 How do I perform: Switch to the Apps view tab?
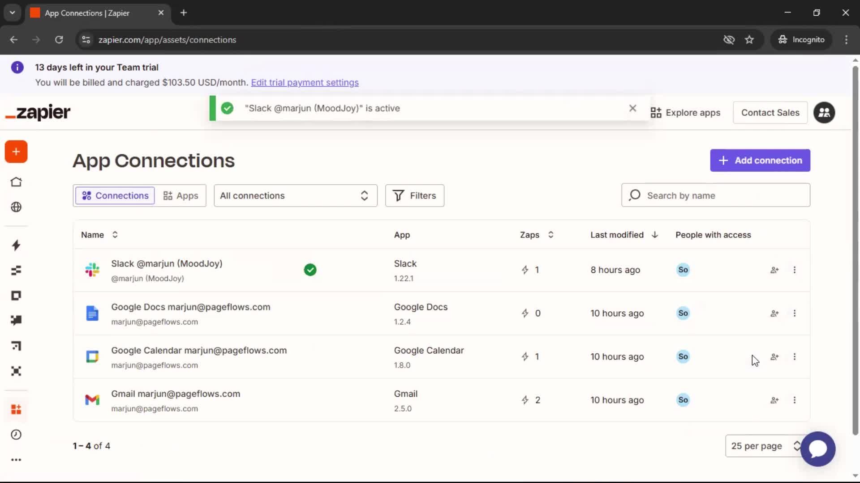tap(181, 195)
